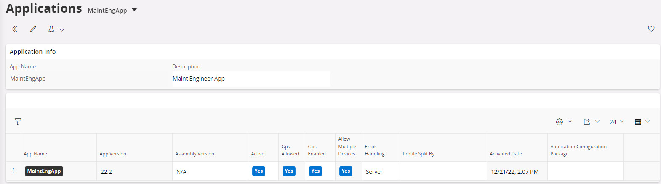Click the pencil edit icon
The height and width of the screenshot is (184, 661).
point(33,29)
